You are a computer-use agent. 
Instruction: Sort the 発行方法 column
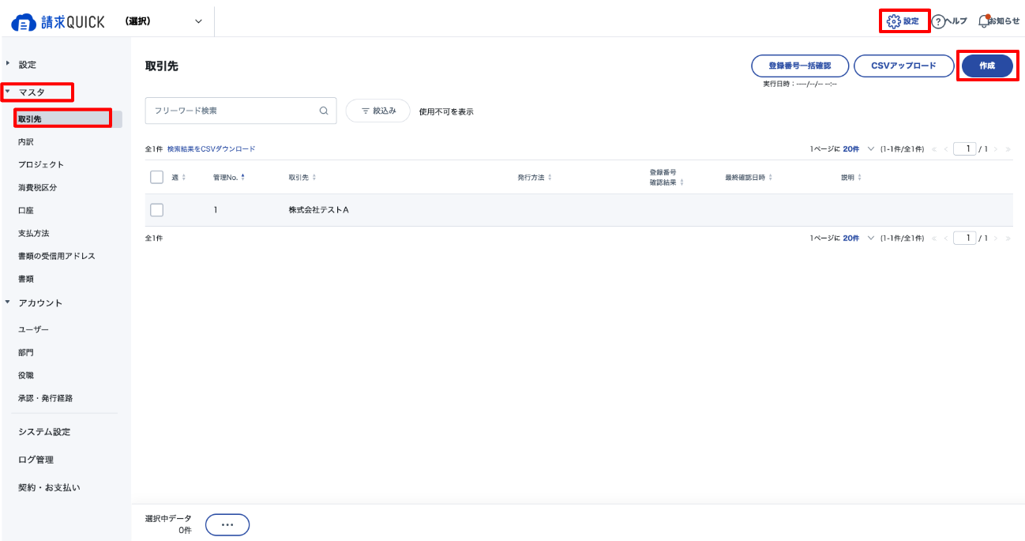tap(550, 178)
